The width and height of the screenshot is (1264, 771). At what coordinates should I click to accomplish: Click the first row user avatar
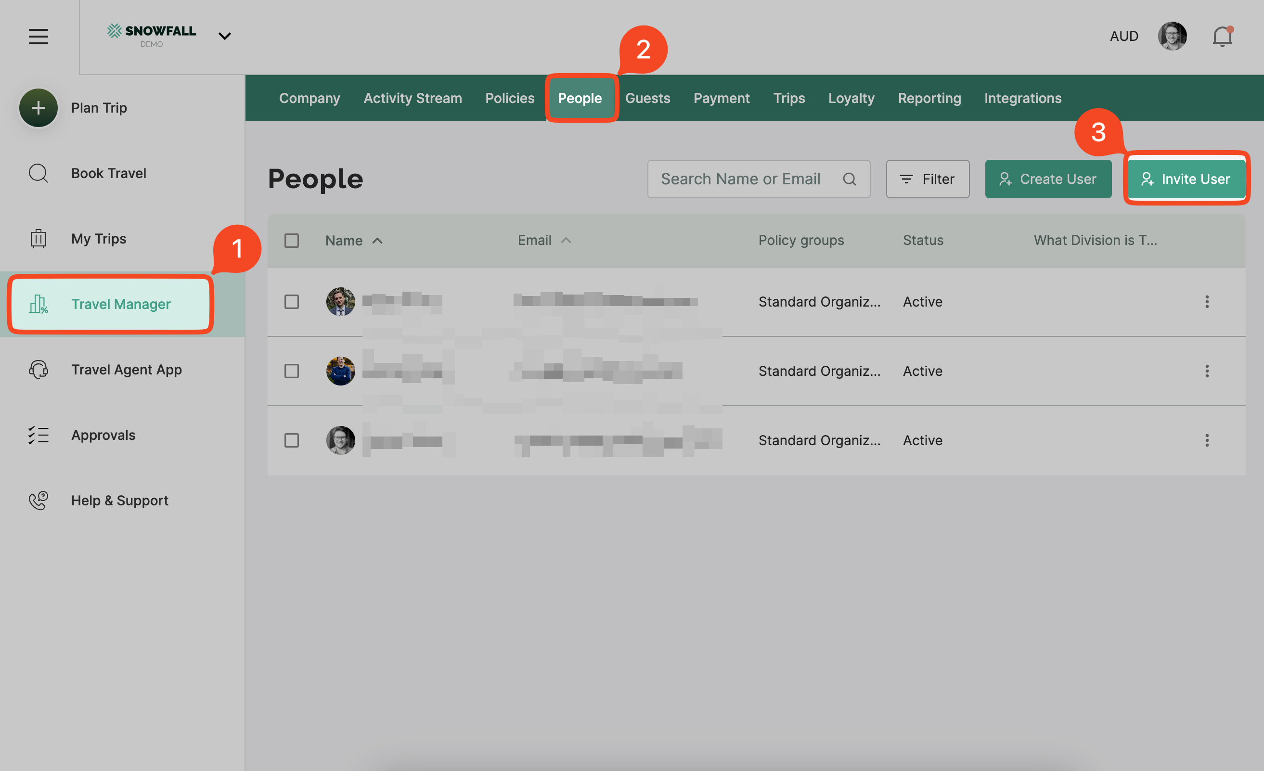341,302
